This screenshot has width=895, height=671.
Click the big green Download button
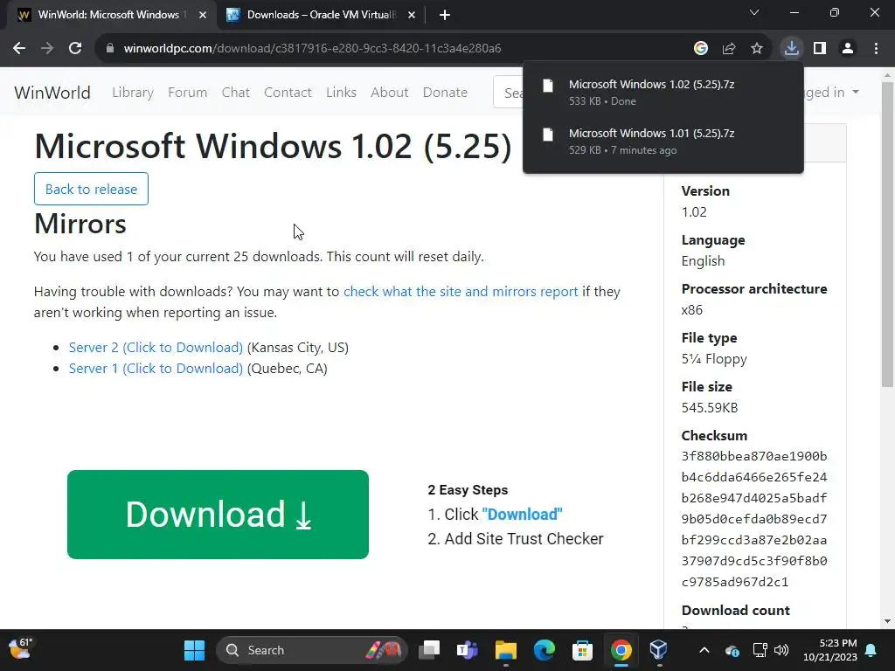tap(218, 515)
